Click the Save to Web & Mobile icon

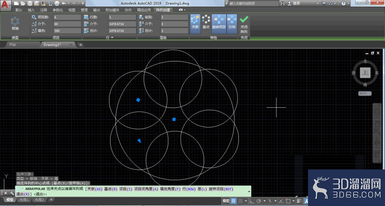[x=50, y=3]
